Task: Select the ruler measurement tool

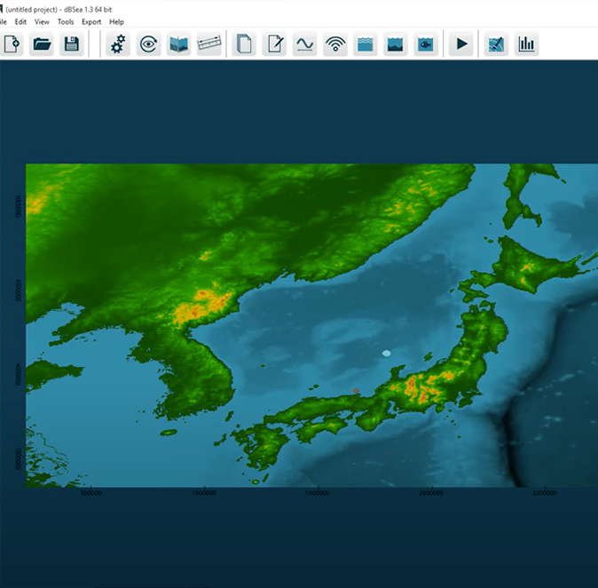Action: pos(209,44)
